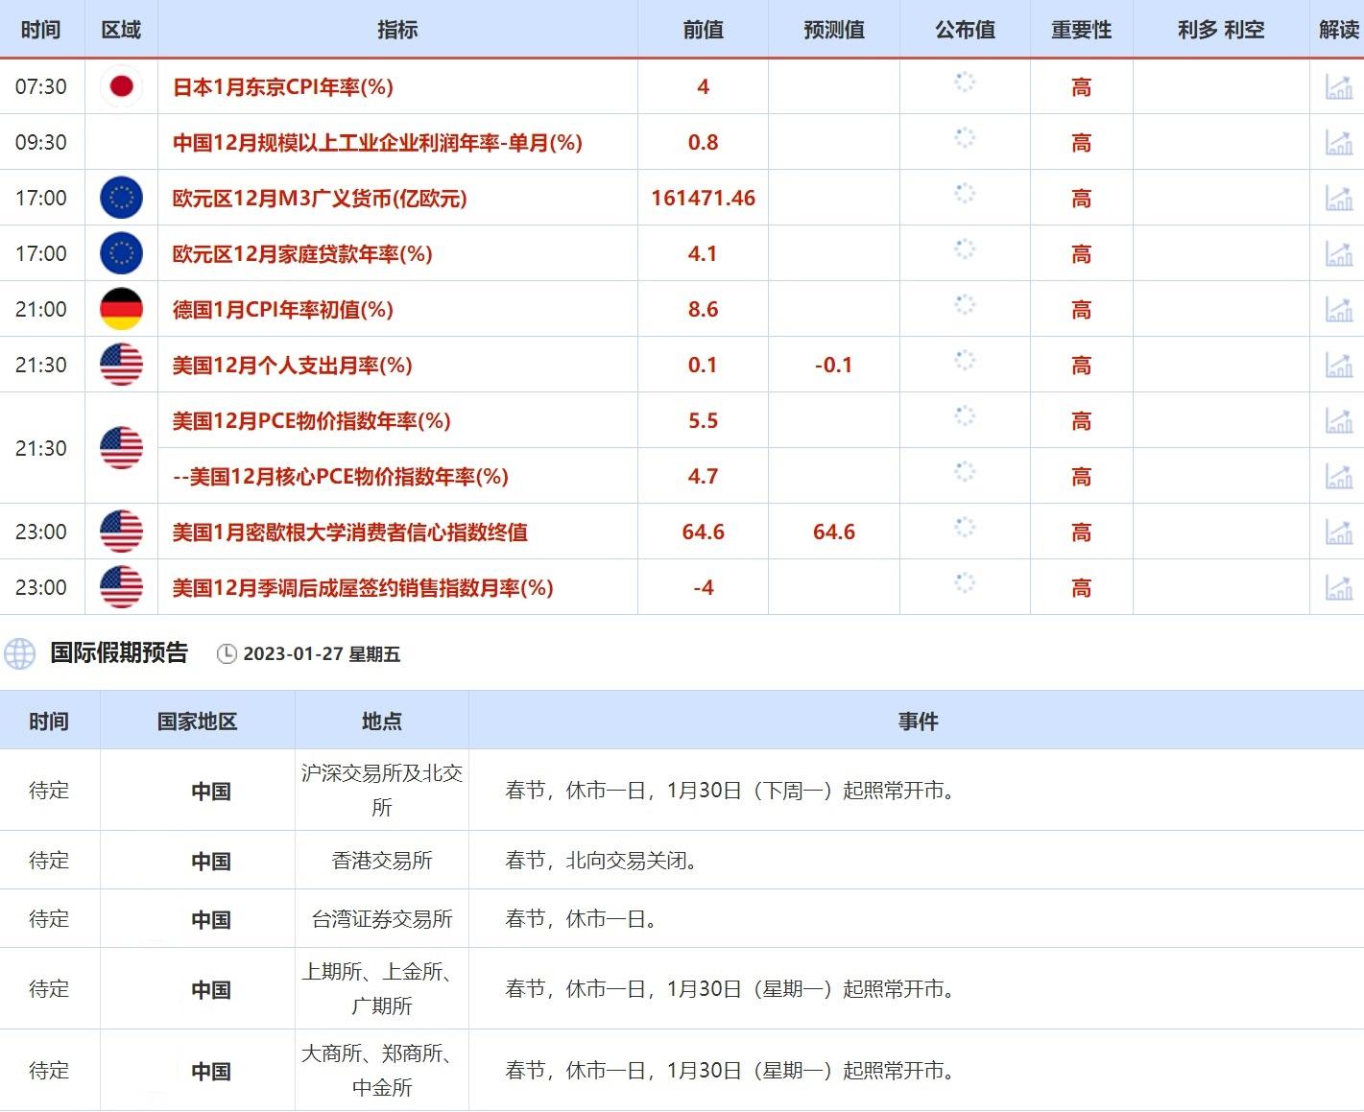Screen dimensions: 1364x1112
Task: Open 美国12月核心PCE物价指数年率 indicator
Action: [x=341, y=477]
